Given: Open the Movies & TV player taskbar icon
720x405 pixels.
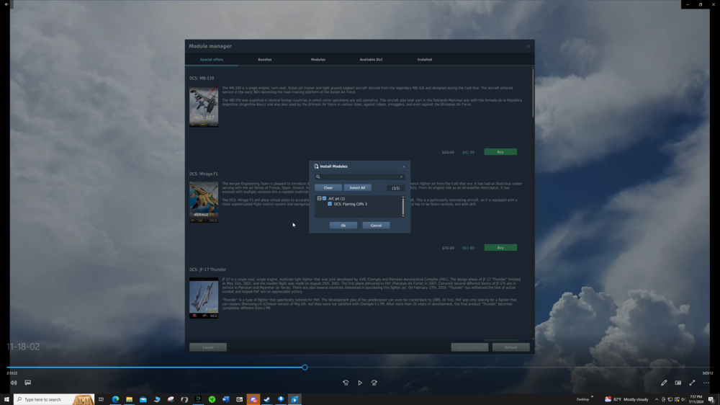Looking at the screenshot, I should [x=294, y=399].
